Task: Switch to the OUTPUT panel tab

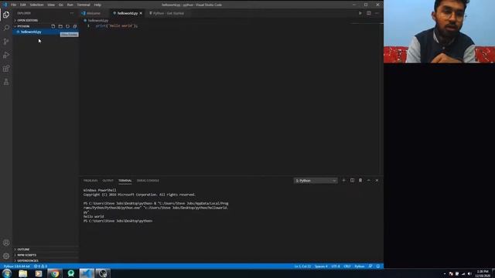Action: (x=108, y=181)
